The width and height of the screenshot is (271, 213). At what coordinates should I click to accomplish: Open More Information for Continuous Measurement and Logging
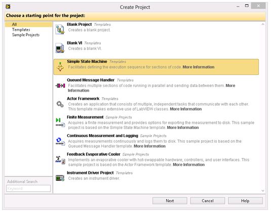[x=149, y=146]
